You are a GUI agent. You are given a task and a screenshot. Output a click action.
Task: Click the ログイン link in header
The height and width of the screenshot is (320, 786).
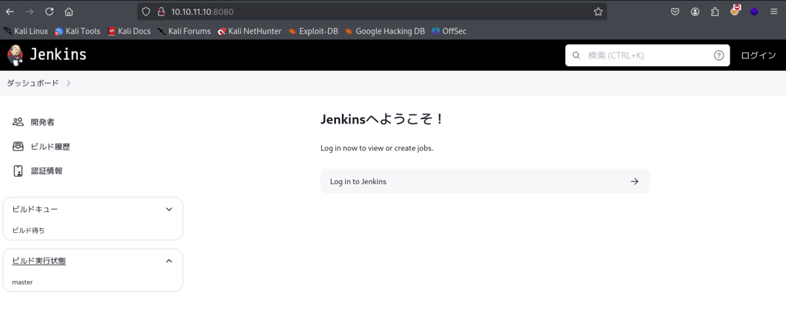pyautogui.click(x=758, y=56)
